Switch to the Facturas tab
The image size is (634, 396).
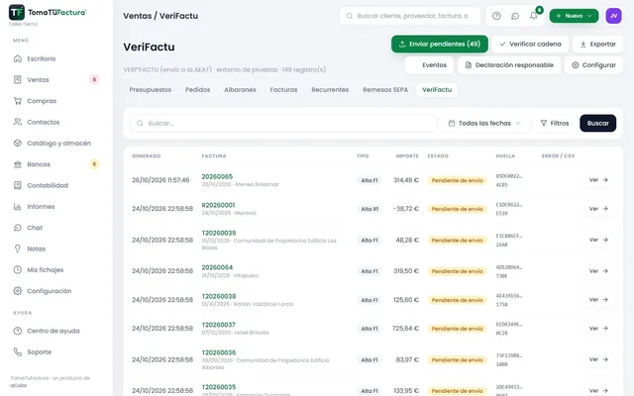tap(283, 90)
